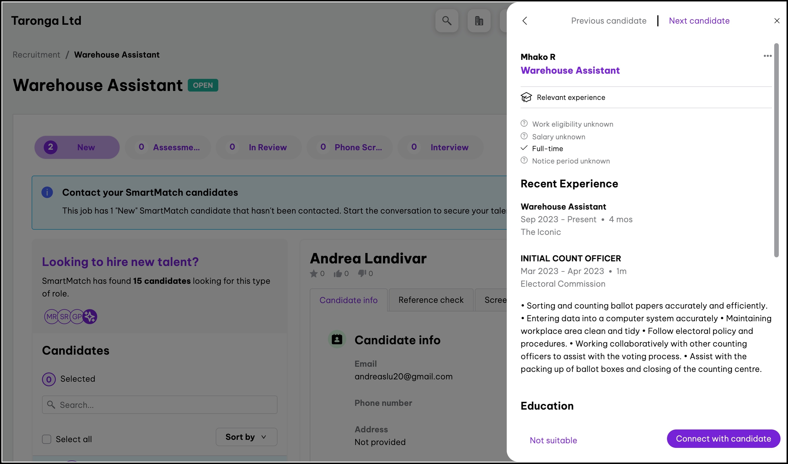788x464 pixels.
Task: Click the candidates Search input field
Action: [160, 404]
